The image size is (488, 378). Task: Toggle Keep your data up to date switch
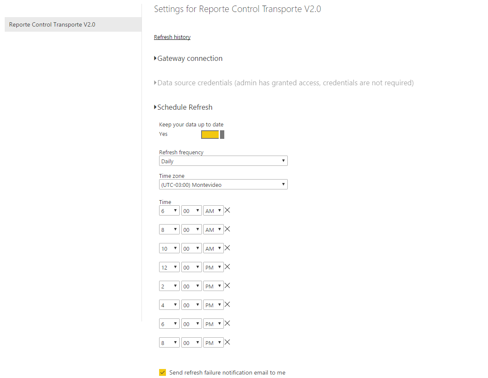[x=213, y=135]
